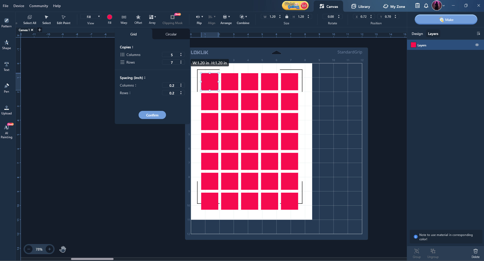
Task: Select the Warp tool
Action: click(124, 19)
